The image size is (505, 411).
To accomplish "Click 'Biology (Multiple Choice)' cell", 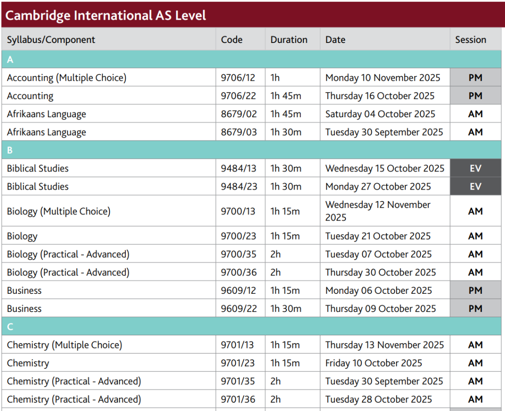I will (x=58, y=211).
